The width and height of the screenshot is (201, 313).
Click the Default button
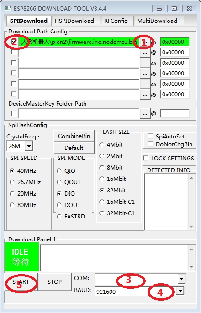[x=74, y=148]
